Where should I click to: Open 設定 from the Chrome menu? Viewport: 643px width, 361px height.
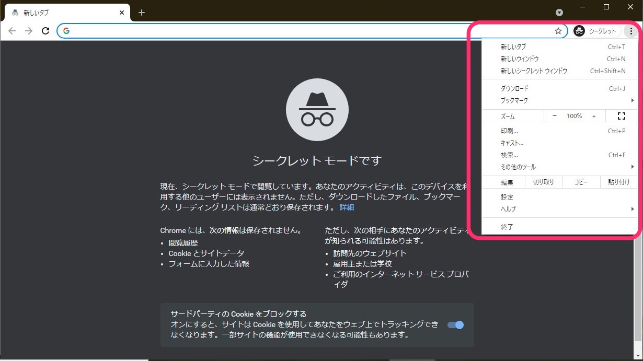click(x=559, y=197)
